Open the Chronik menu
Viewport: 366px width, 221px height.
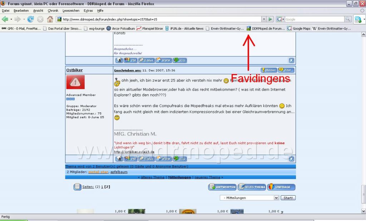[53, 11]
